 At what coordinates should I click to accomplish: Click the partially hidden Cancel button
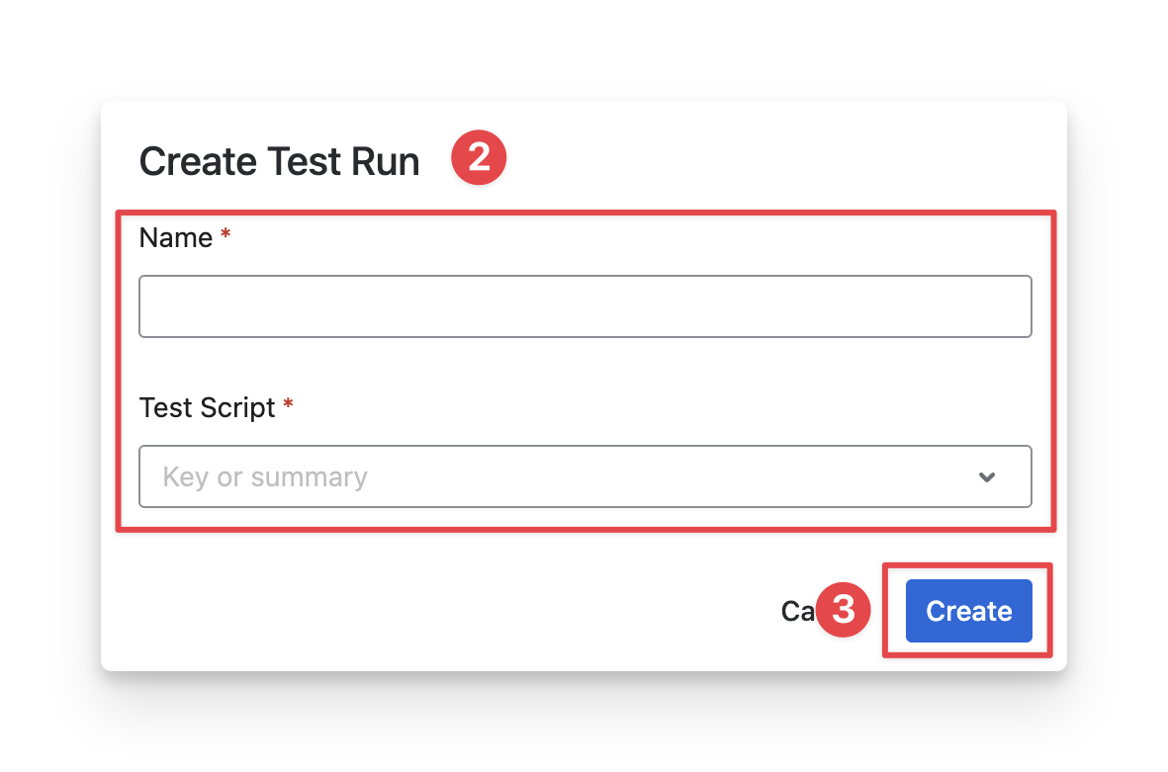point(796,611)
